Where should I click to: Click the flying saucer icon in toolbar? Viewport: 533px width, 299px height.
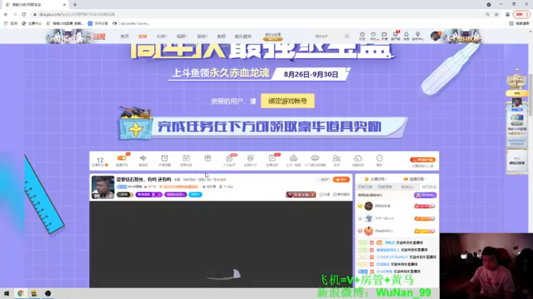click(x=315, y=158)
